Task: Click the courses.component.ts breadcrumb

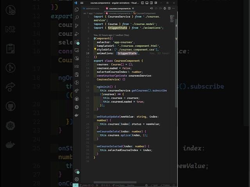Action: click(x=118, y=13)
